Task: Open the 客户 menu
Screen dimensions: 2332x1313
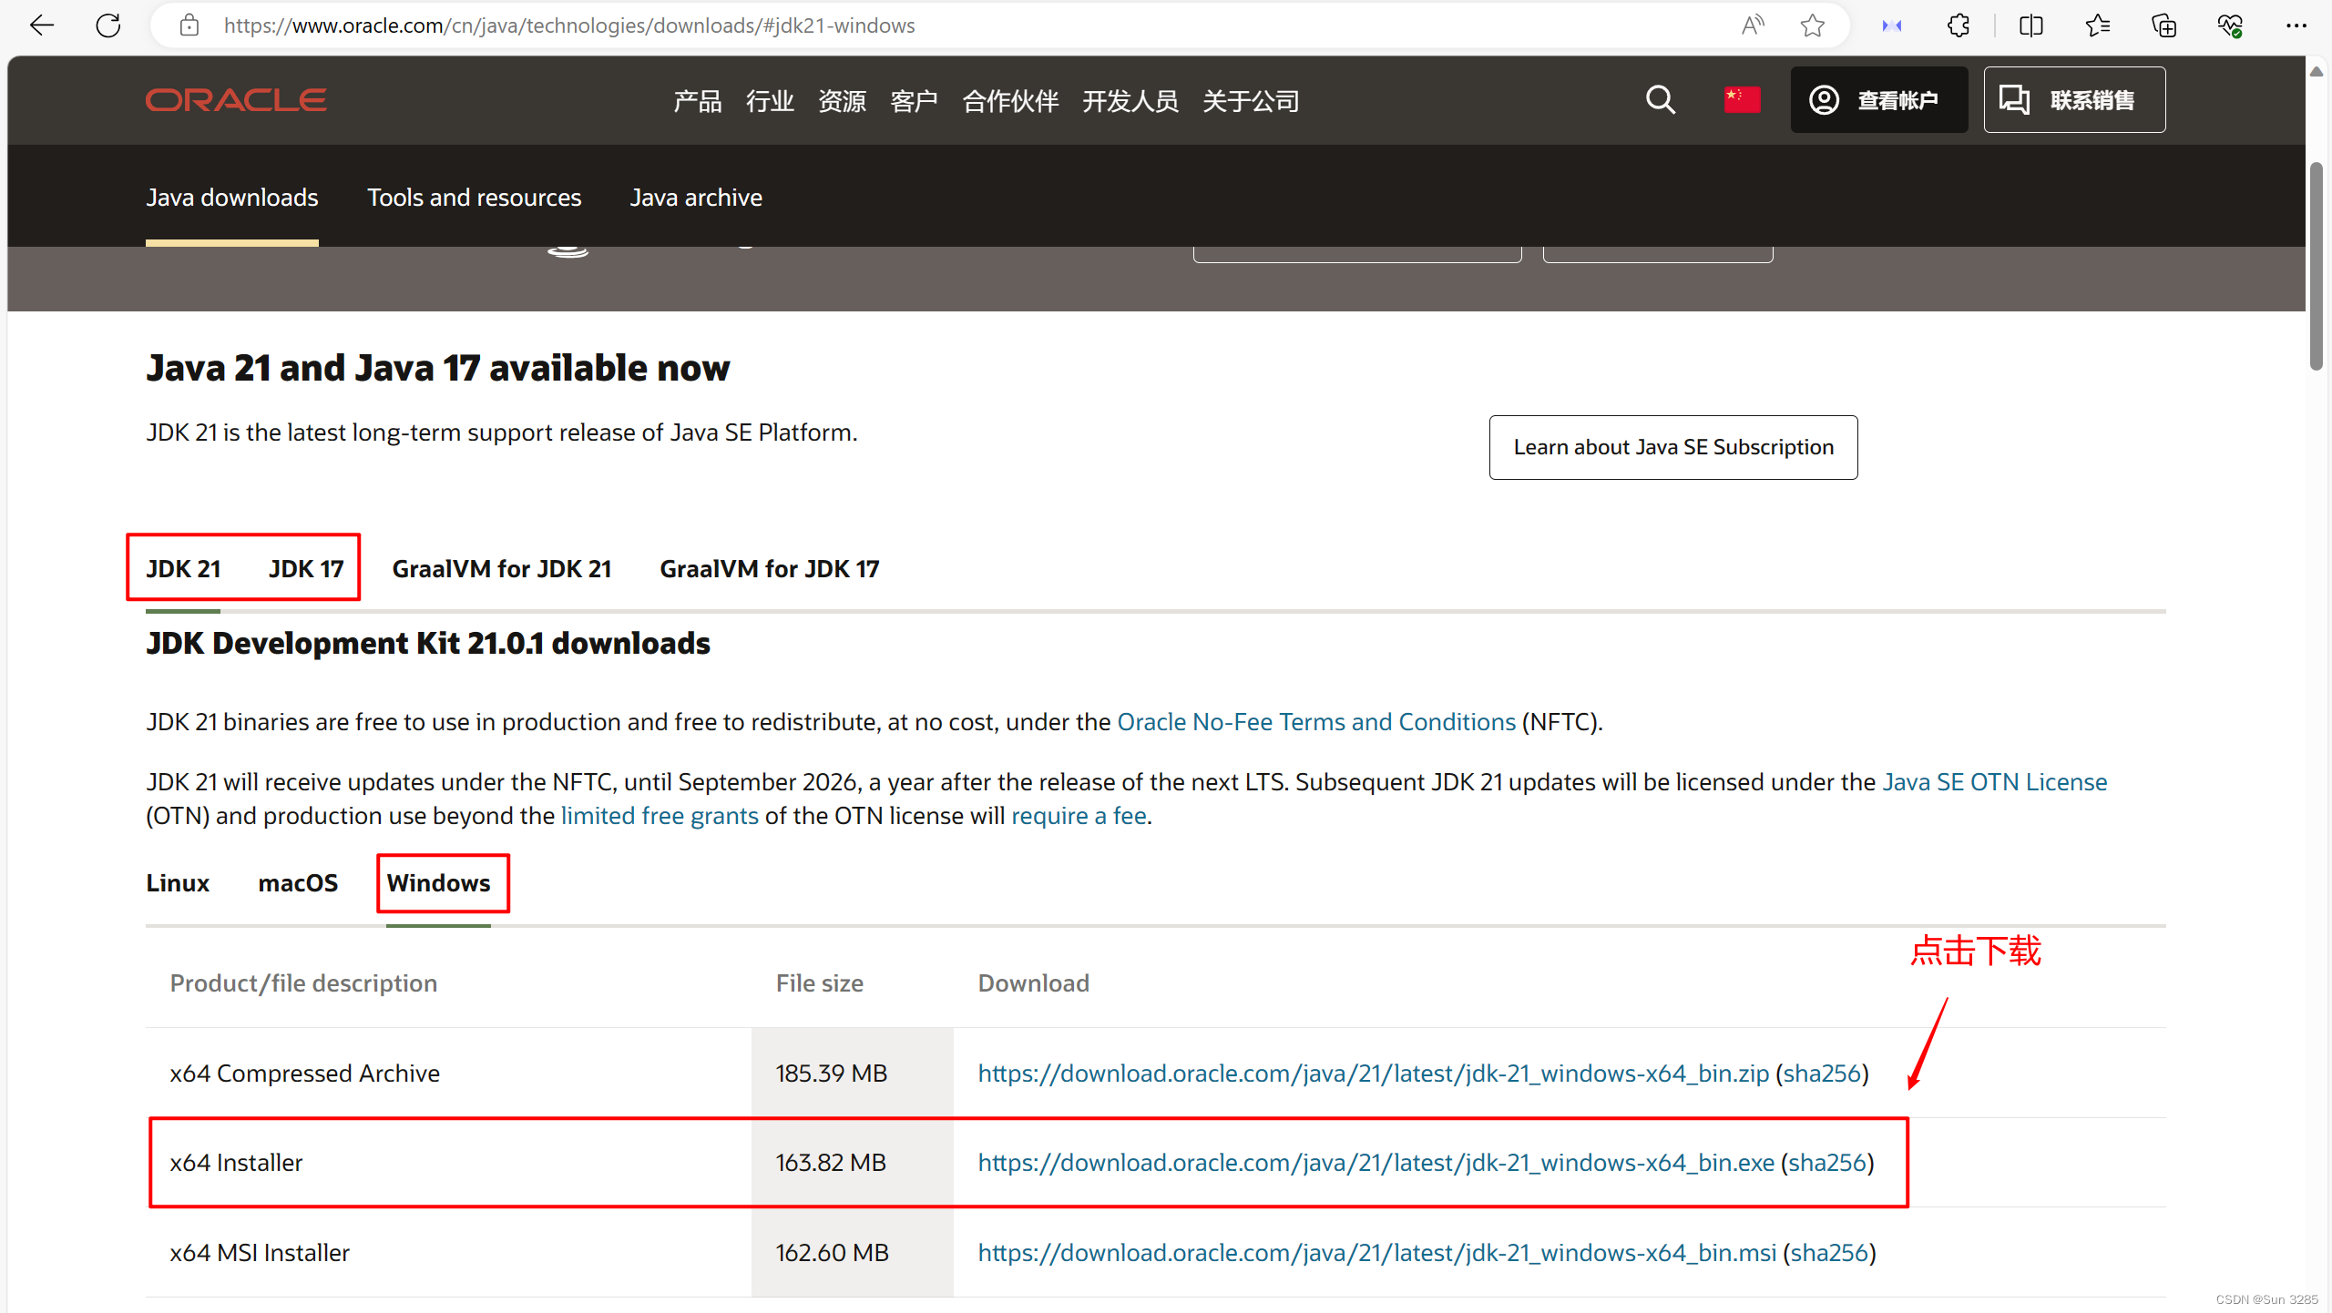Action: pos(914,101)
